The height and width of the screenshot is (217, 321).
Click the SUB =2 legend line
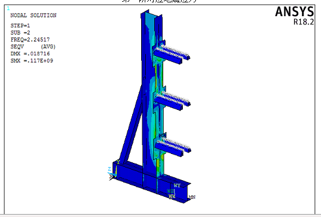(x=20, y=33)
